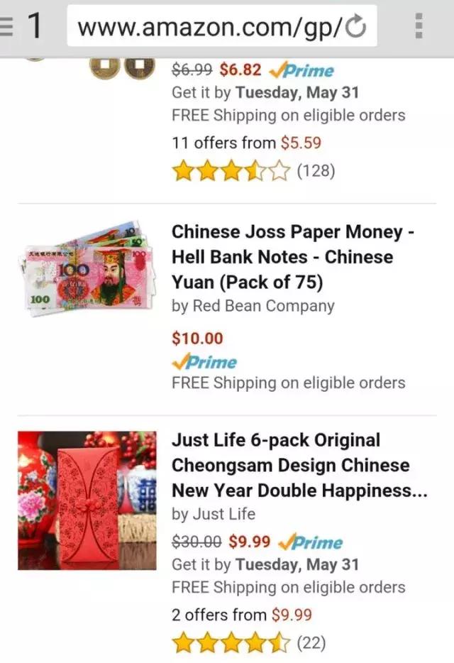Click the Red Bean Company seller name
The height and width of the screenshot is (663, 454).
click(x=263, y=306)
